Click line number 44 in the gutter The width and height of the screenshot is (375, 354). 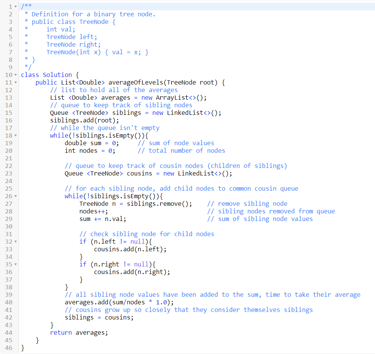click(x=9, y=332)
